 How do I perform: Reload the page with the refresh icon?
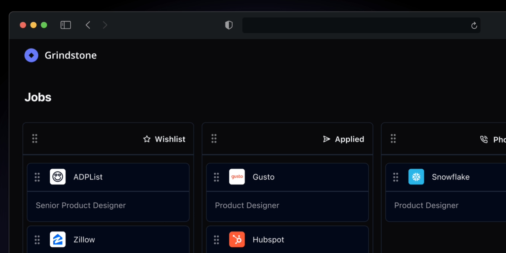474,25
